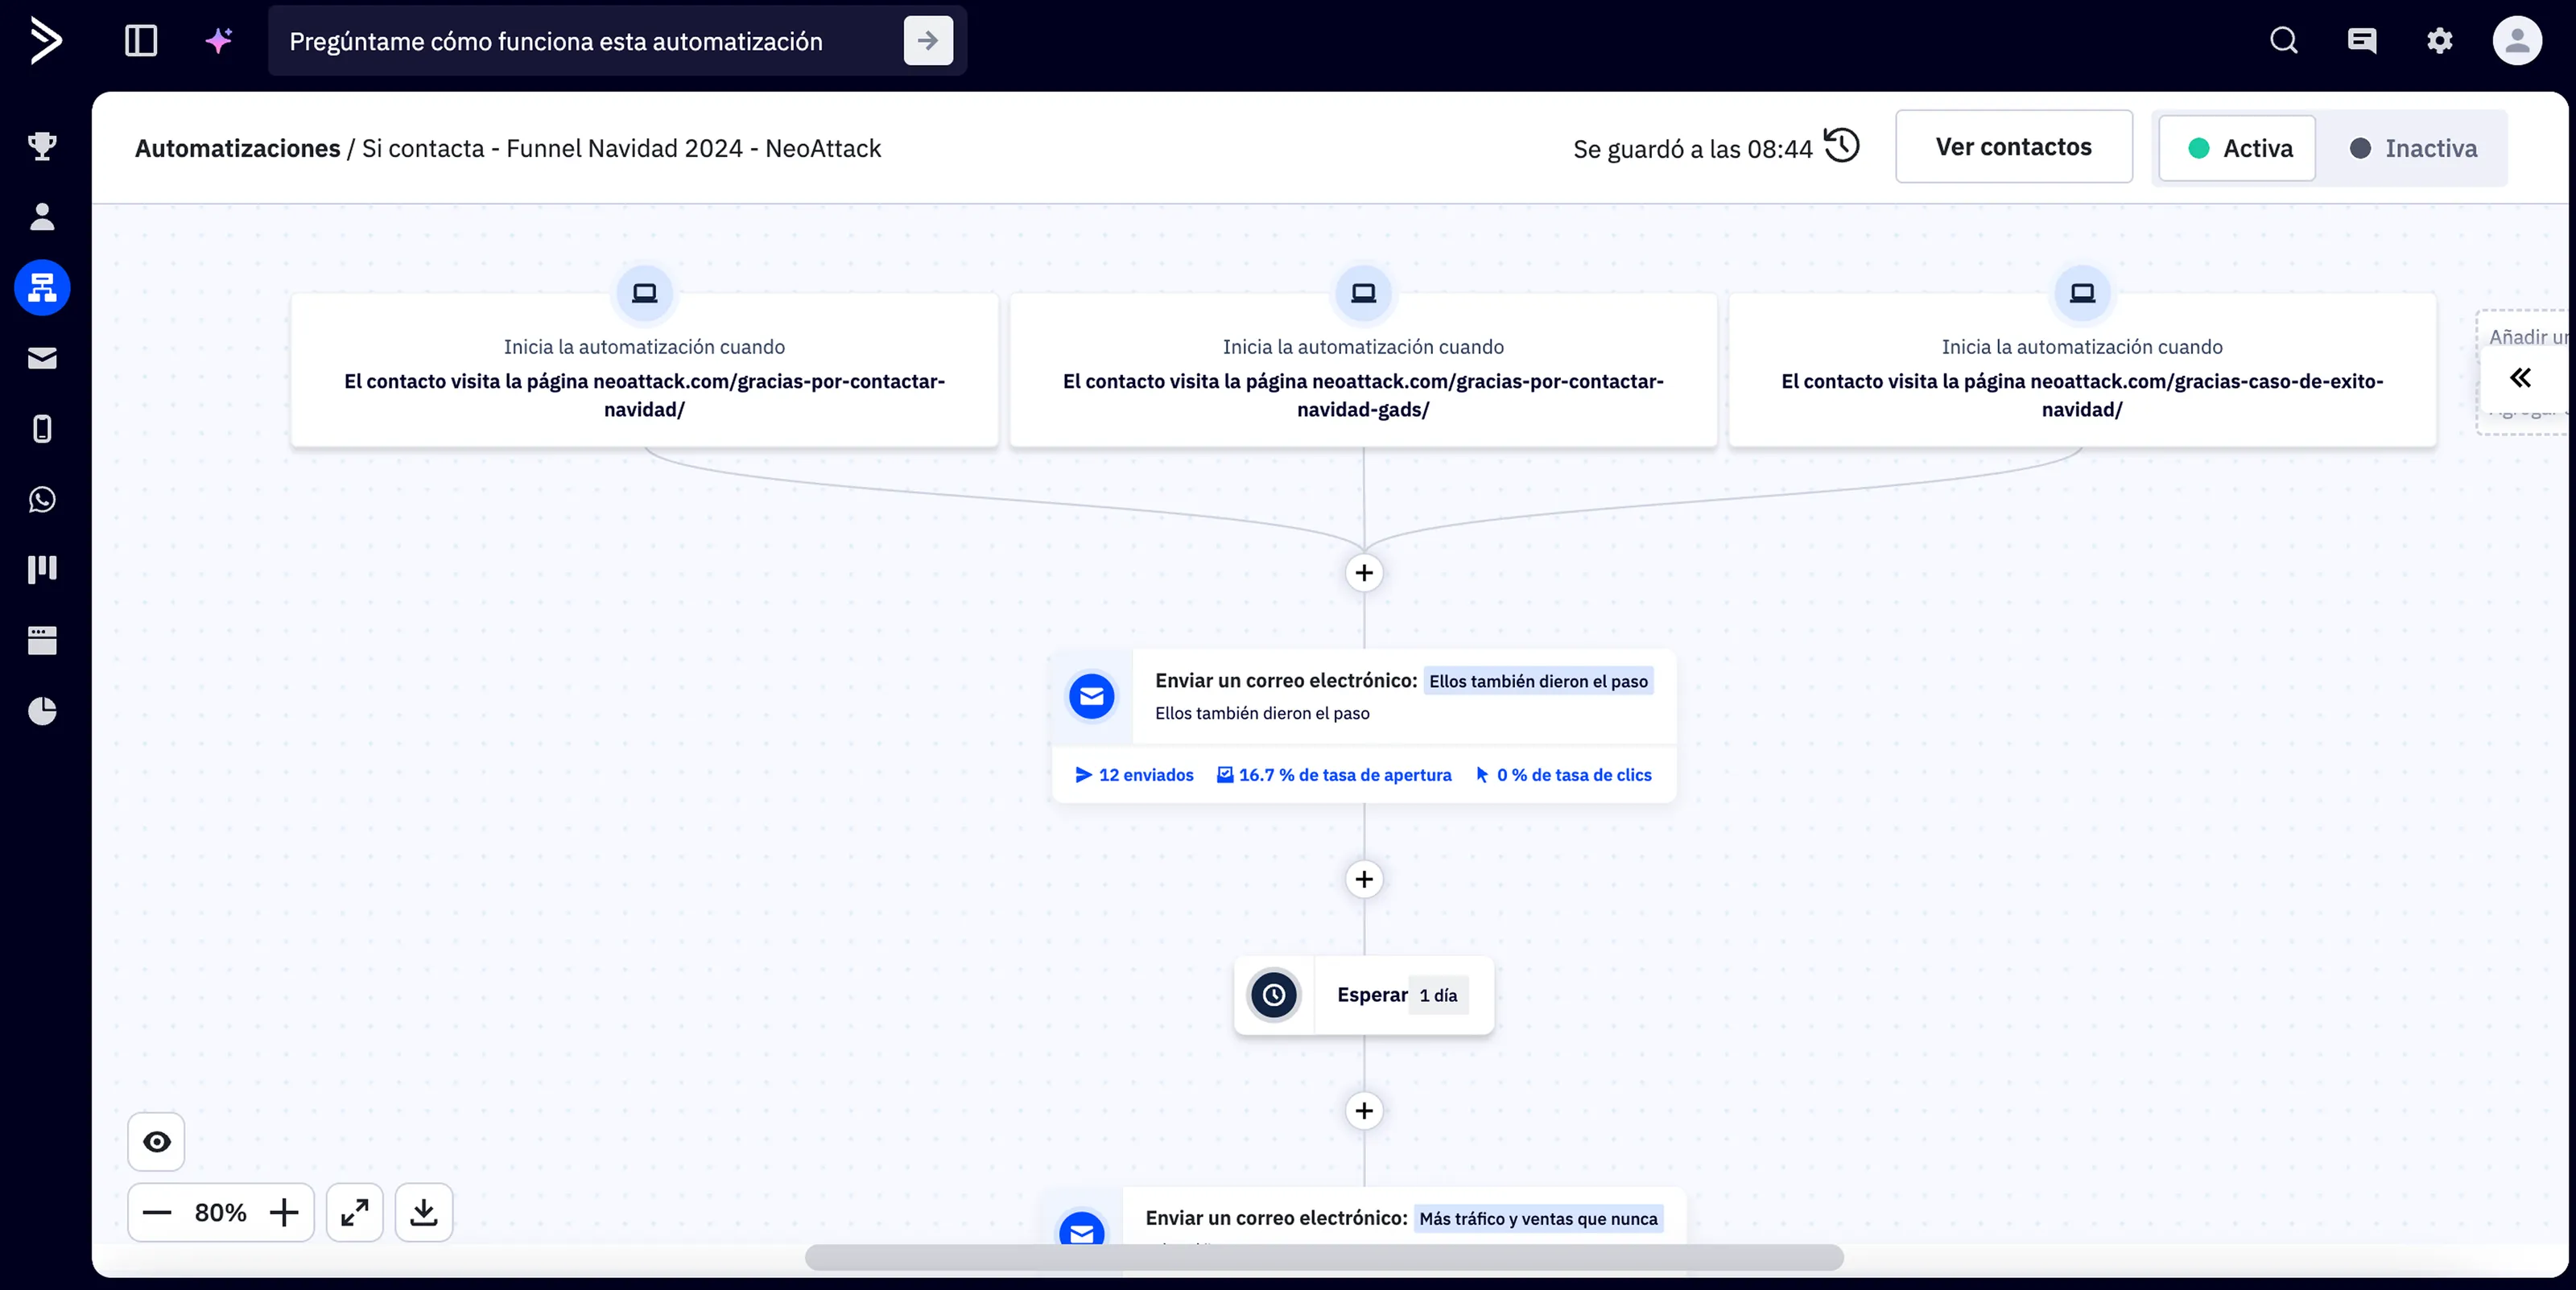Click the Automatizaciones breadcrumb link
2576x1290 pixels.
pos(237,148)
